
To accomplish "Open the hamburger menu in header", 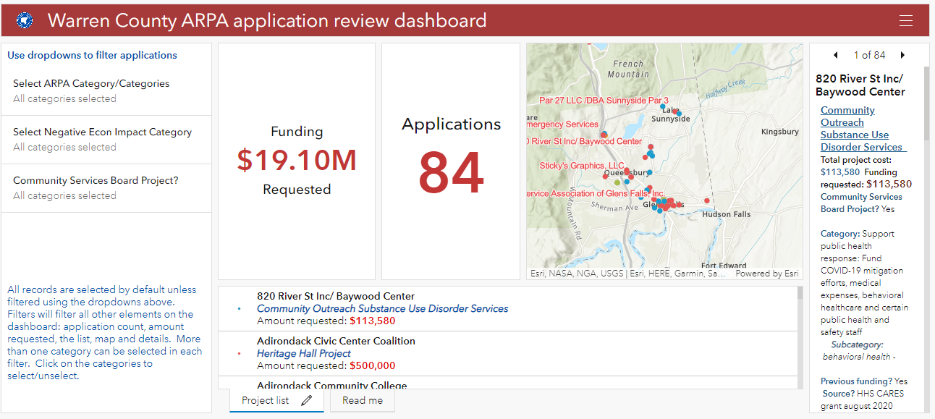I will (x=905, y=21).
